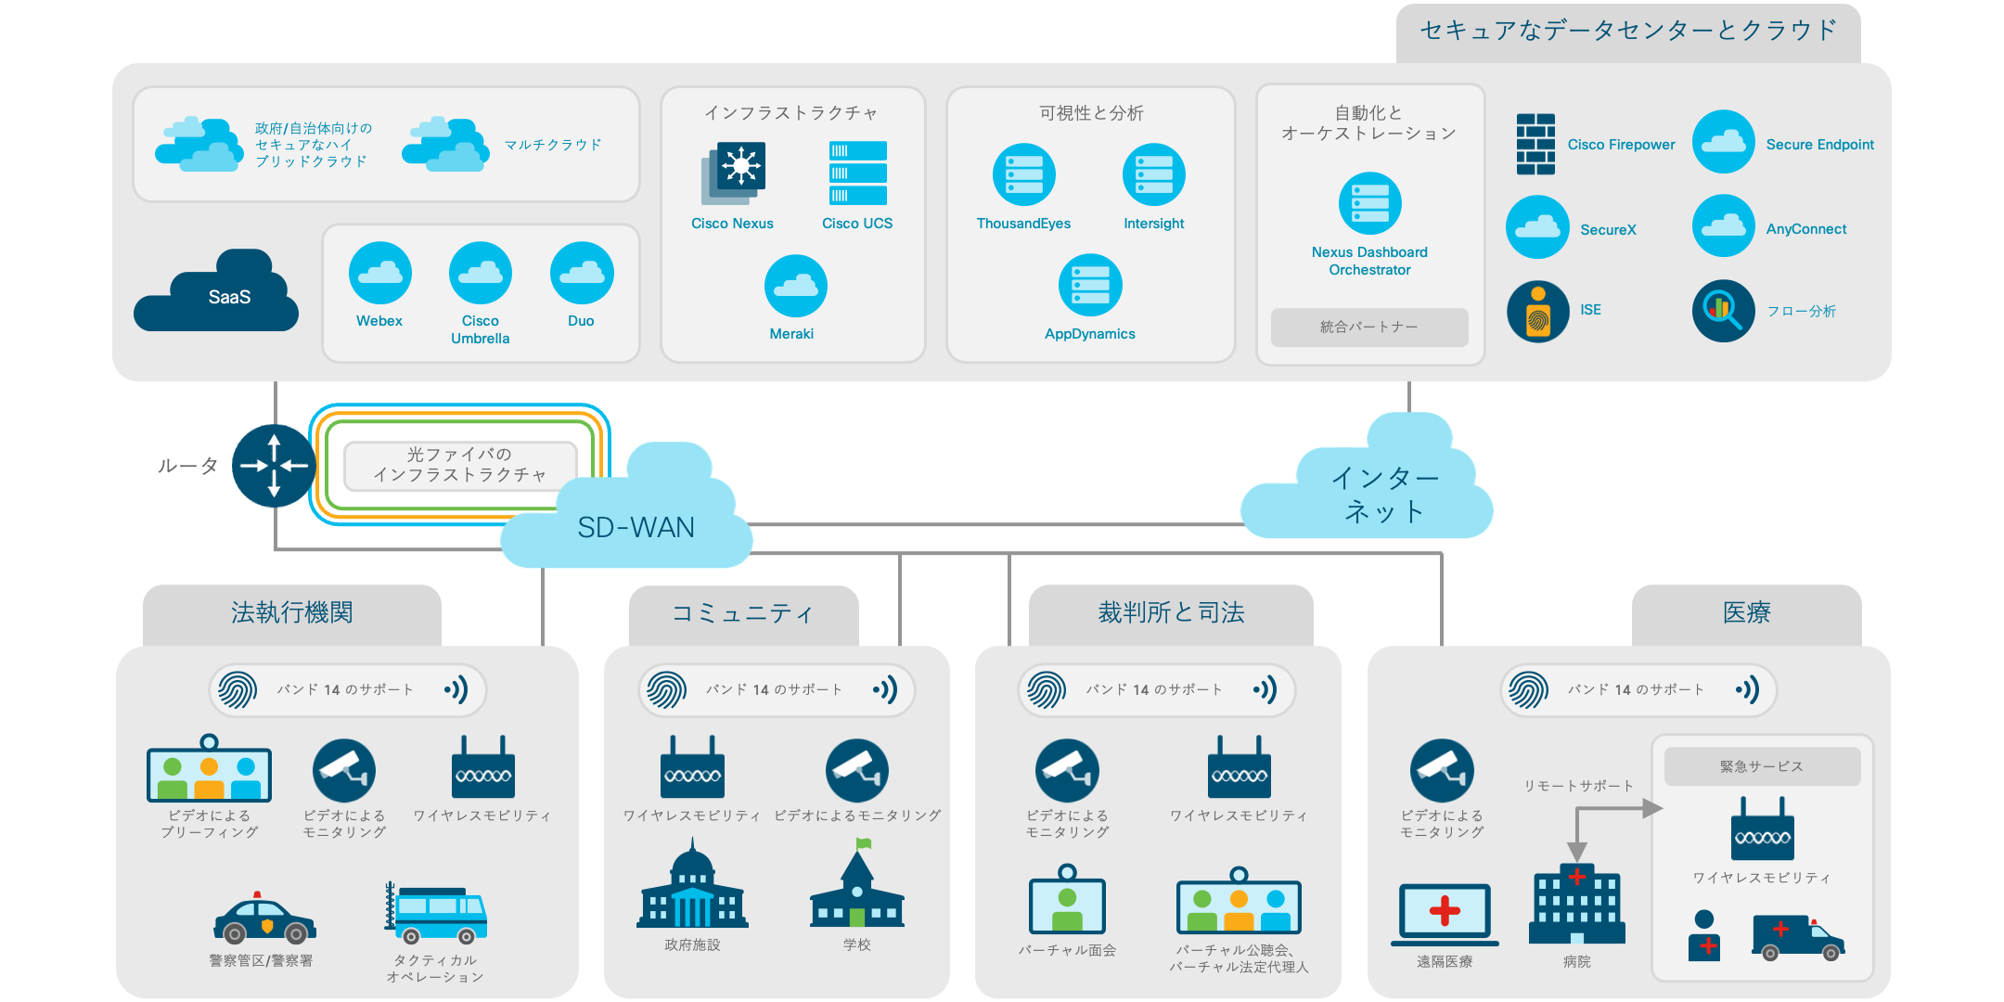Click the 自動化とオーケストレーション title
2004x1002 pixels.
click(1369, 123)
